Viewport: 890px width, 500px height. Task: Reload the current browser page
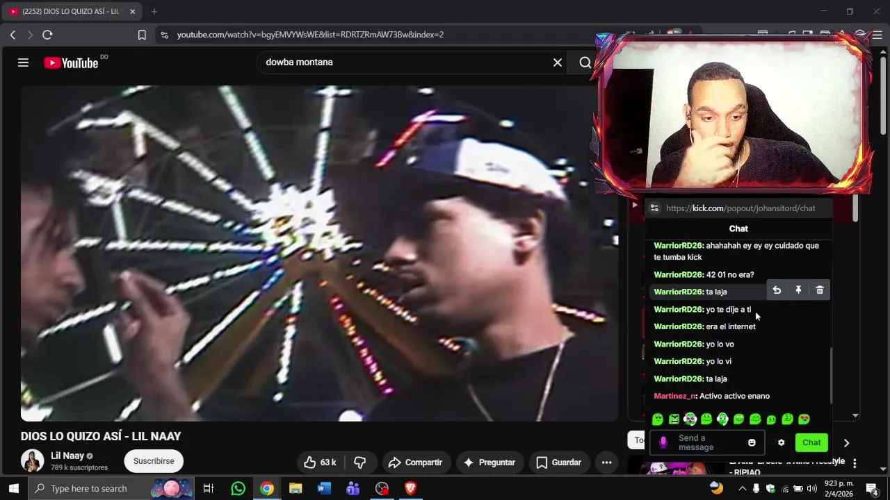tap(47, 35)
